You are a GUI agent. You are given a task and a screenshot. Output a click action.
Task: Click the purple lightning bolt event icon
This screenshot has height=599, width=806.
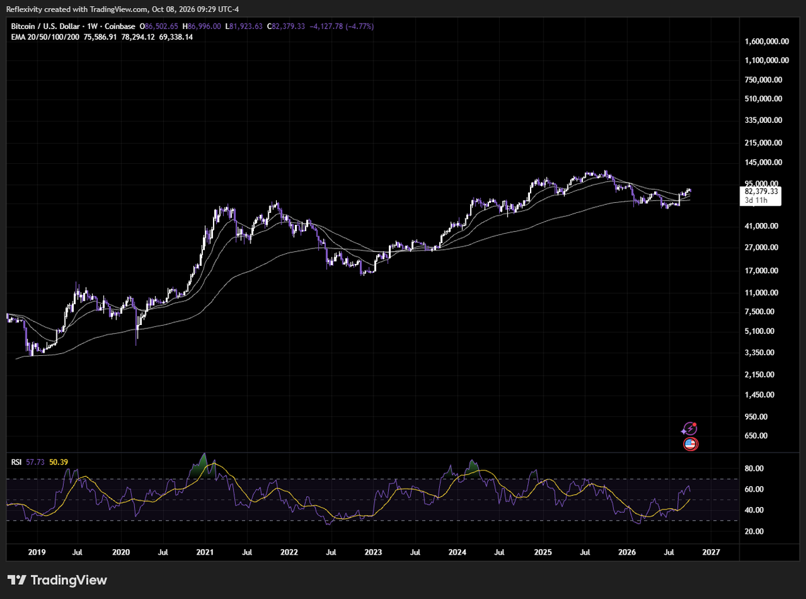(x=690, y=428)
